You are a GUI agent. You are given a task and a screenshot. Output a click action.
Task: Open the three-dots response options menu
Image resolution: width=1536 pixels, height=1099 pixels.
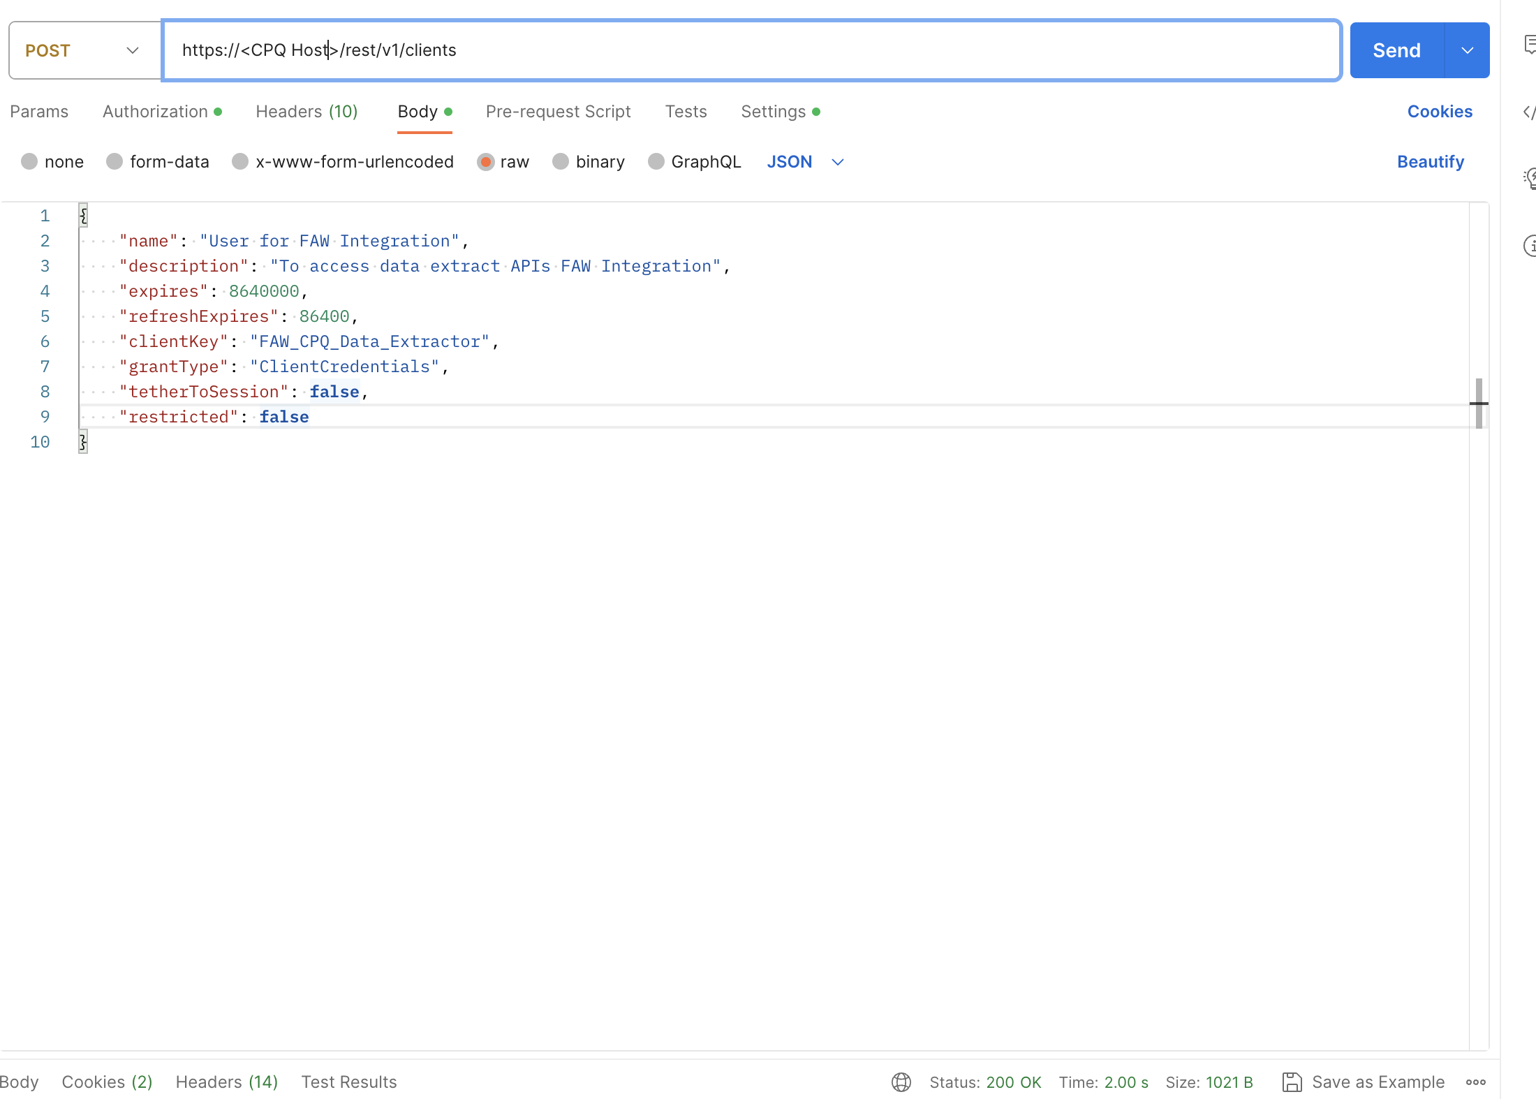point(1475,1082)
